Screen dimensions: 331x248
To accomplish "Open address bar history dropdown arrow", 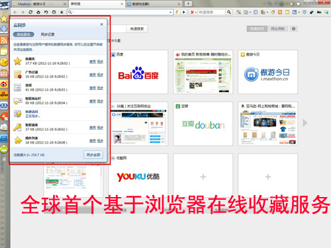I will pos(170,13).
